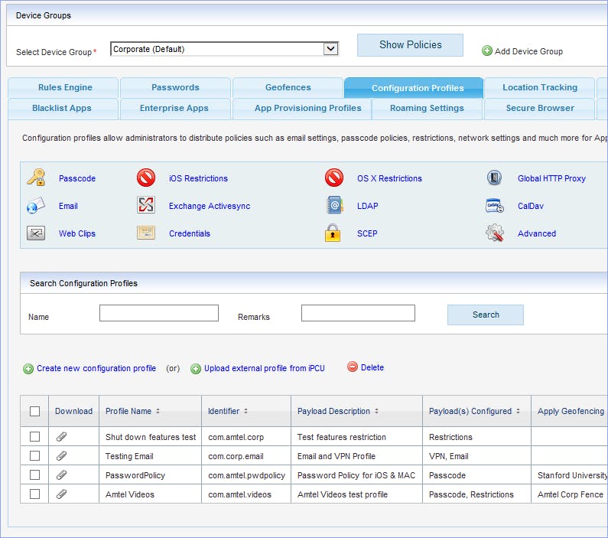Click the Delete profile link

(x=372, y=367)
